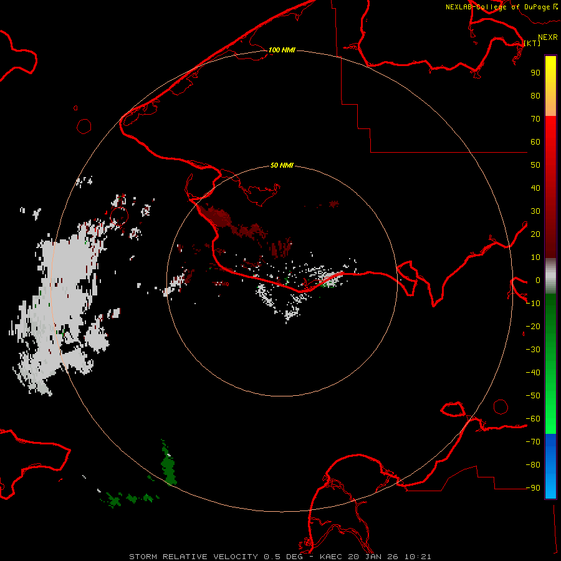Click the 50 knot scale label
Viewport: 561px width, 561px height.
[535, 165]
